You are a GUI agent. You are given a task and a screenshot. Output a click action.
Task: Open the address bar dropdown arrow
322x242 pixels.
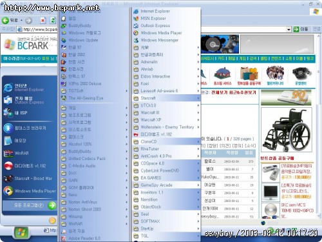tap(289, 29)
